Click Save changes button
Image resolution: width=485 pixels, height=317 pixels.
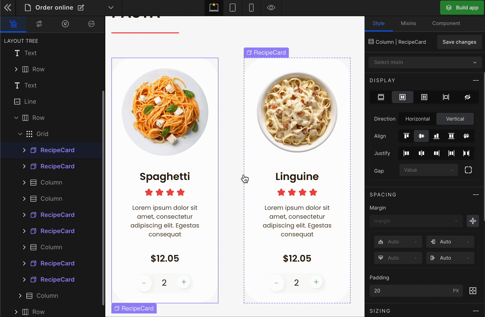(459, 42)
